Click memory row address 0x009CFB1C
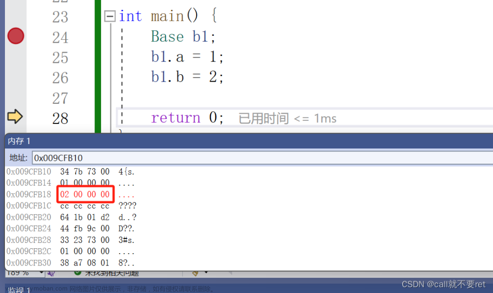The image size is (493, 293). coord(29,206)
